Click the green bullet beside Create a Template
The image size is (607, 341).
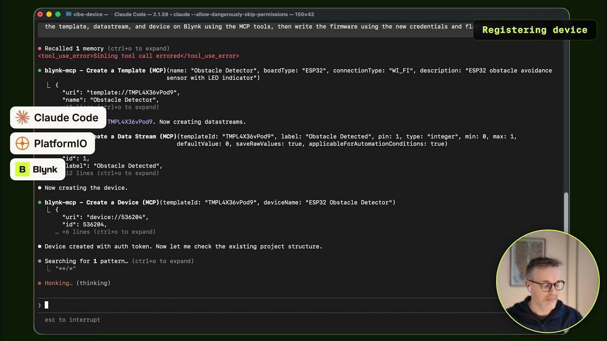[x=40, y=71]
